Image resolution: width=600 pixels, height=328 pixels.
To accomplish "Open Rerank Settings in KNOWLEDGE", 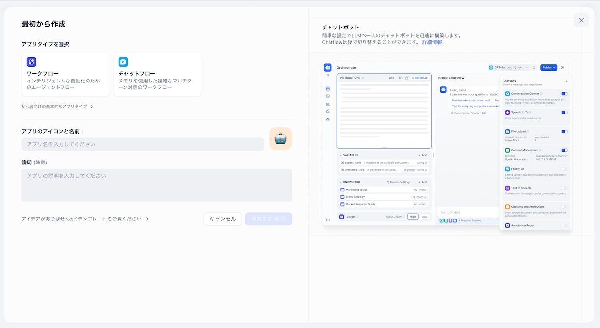I will pyautogui.click(x=398, y=182).
